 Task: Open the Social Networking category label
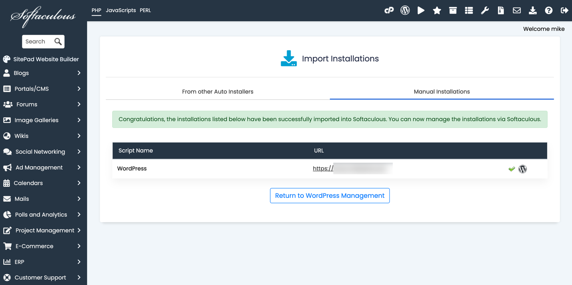point(40,151)
